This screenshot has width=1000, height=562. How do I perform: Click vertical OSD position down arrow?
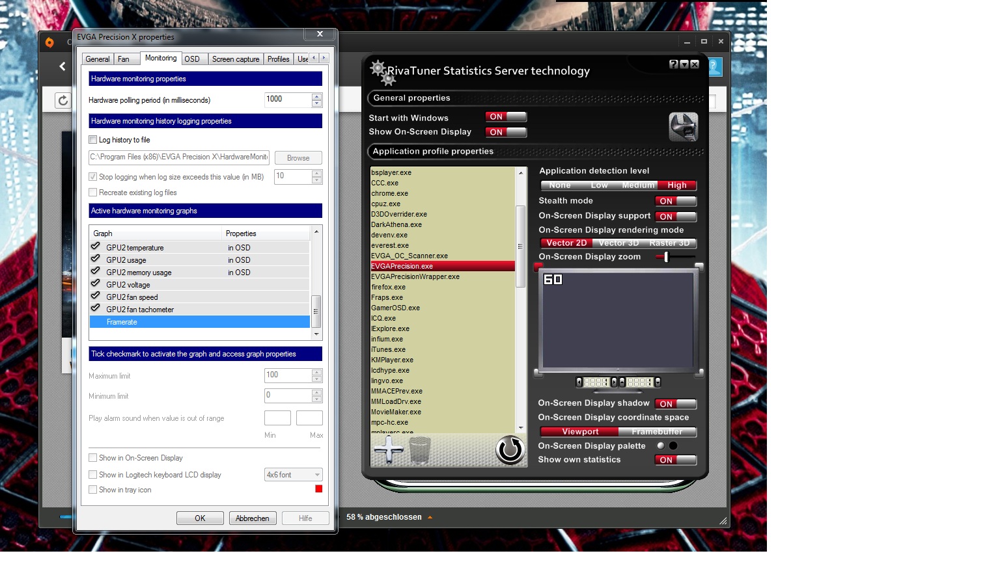658,382
